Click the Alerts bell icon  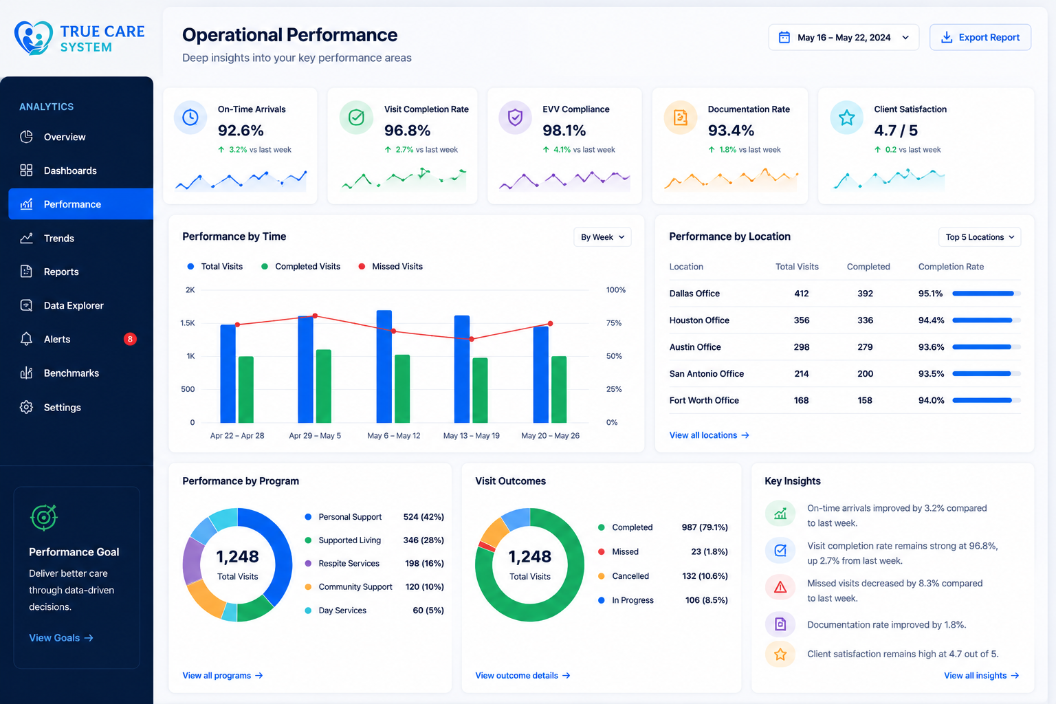pyautogui.click(x=26, y=339)
